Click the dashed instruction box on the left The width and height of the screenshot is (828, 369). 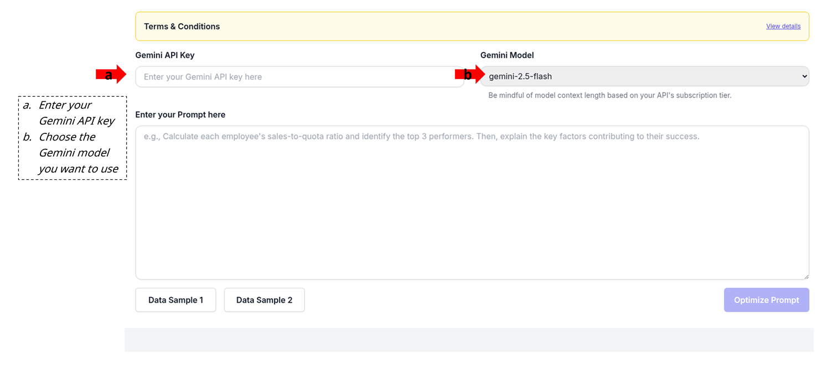pos(73,138)
